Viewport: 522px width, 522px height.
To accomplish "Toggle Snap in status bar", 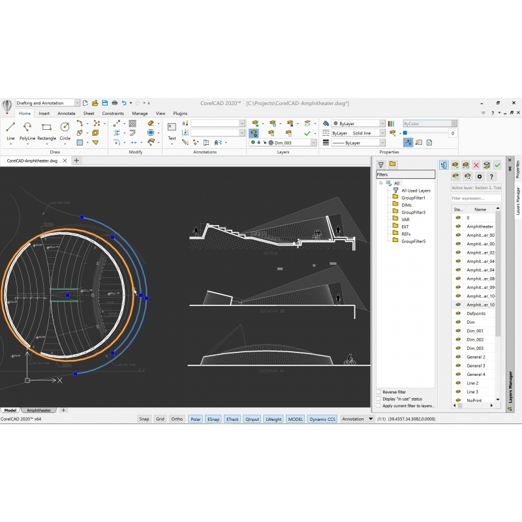I will coord(144,419).
